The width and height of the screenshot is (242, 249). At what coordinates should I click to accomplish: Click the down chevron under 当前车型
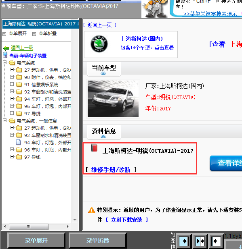(x=103, y=73)
